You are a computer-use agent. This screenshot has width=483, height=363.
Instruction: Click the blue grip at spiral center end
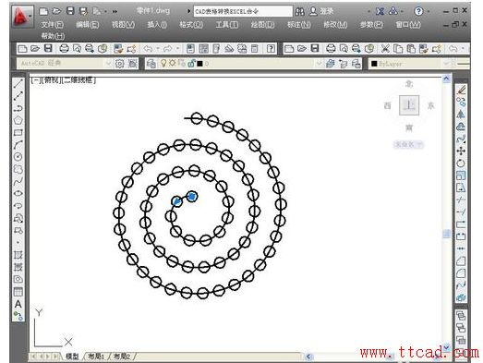tap(192, 197)
